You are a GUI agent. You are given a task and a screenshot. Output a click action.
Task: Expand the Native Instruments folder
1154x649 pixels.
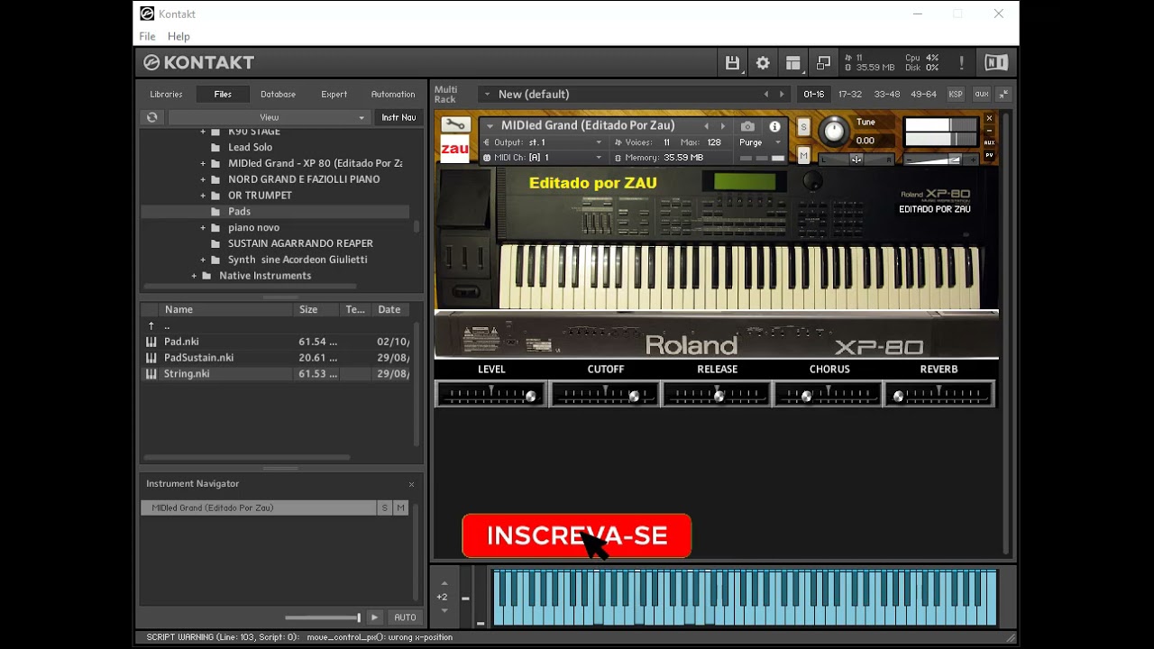[x=194, y=276]
